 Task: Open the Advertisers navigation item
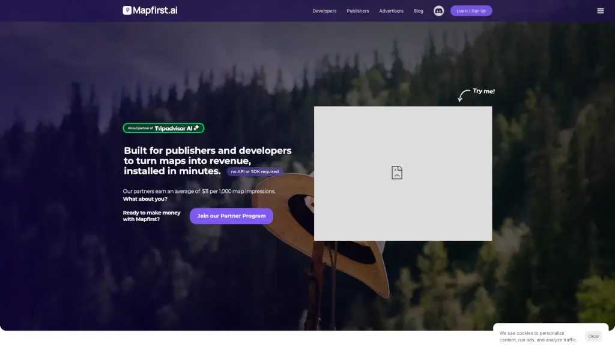[391, 10]
